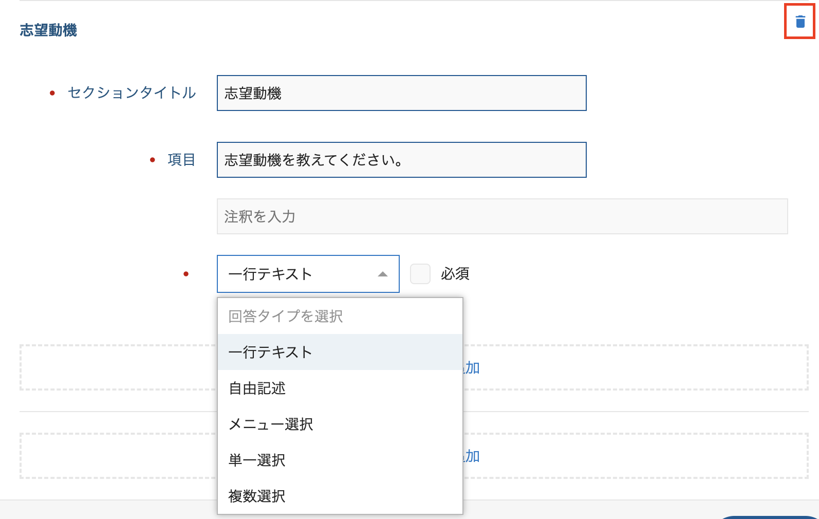Focus the セクションタイトル input field
This screenshot has width=819, height=519.
point(401,94)
